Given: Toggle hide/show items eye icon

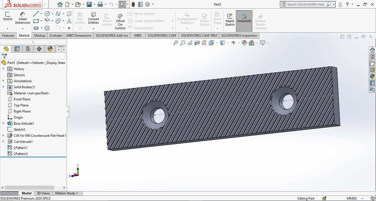Looking at the screenshot, I should click(233, 43).
